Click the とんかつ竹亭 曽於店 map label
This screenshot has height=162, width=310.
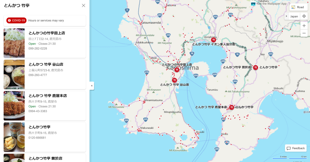[x=237, y=67]
